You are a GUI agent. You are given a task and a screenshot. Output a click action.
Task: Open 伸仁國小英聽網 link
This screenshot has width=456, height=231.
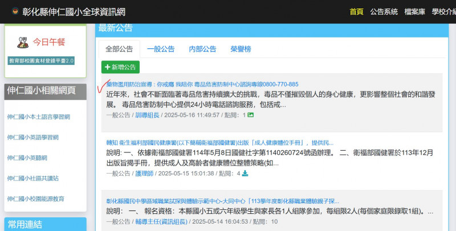(x=27, y=158)
